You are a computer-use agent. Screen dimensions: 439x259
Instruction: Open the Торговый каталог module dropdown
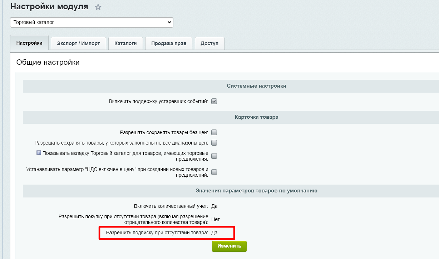coord(92,23)
